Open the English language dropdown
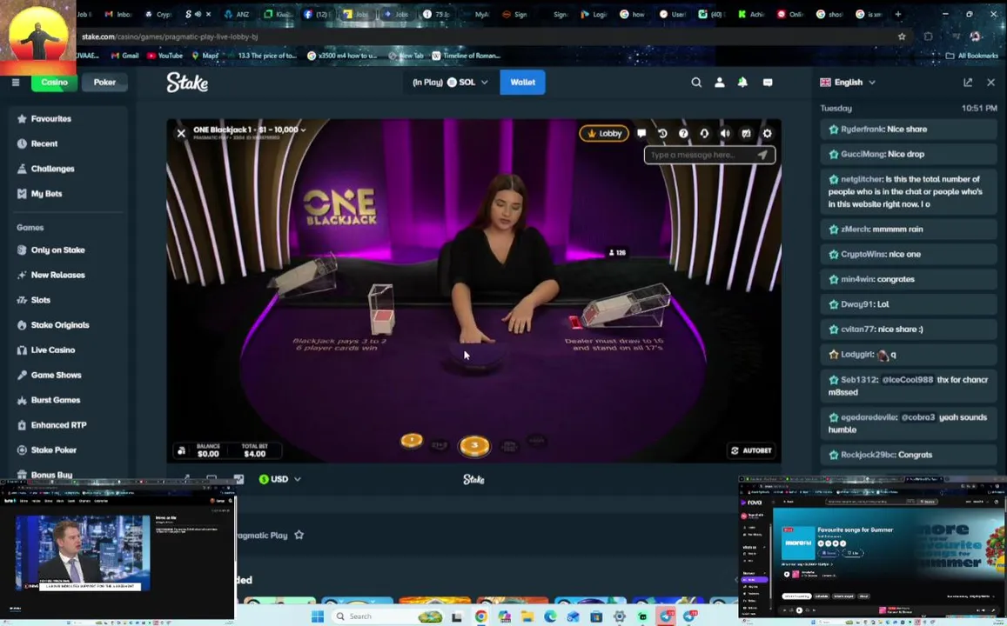This screenshot has height=626, width=1007. tap(848, 82)
